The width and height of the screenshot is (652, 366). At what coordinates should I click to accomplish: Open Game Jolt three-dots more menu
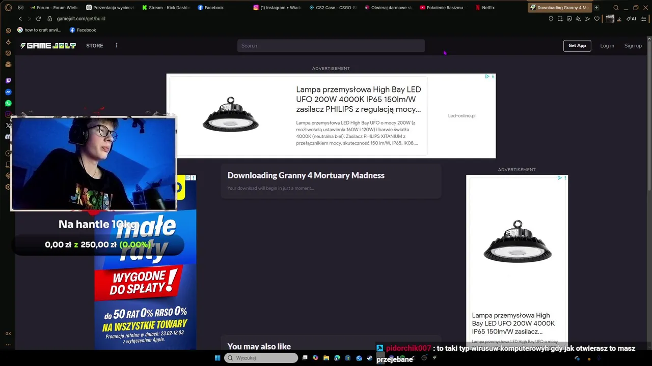(x=117, y=45)
